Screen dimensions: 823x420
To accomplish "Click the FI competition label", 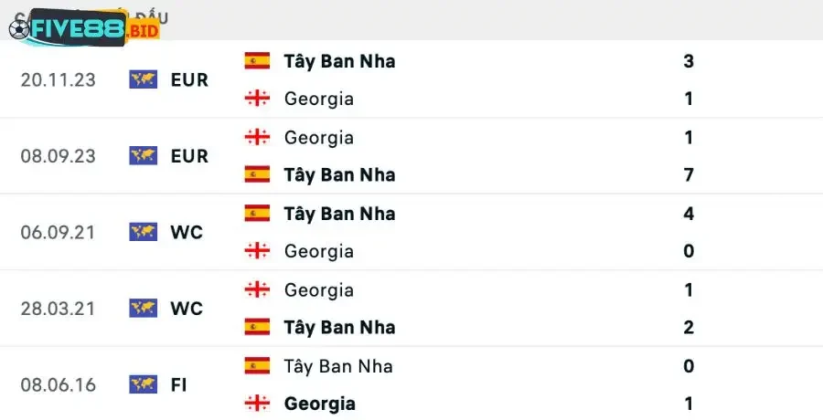I will tap(178, 384).
